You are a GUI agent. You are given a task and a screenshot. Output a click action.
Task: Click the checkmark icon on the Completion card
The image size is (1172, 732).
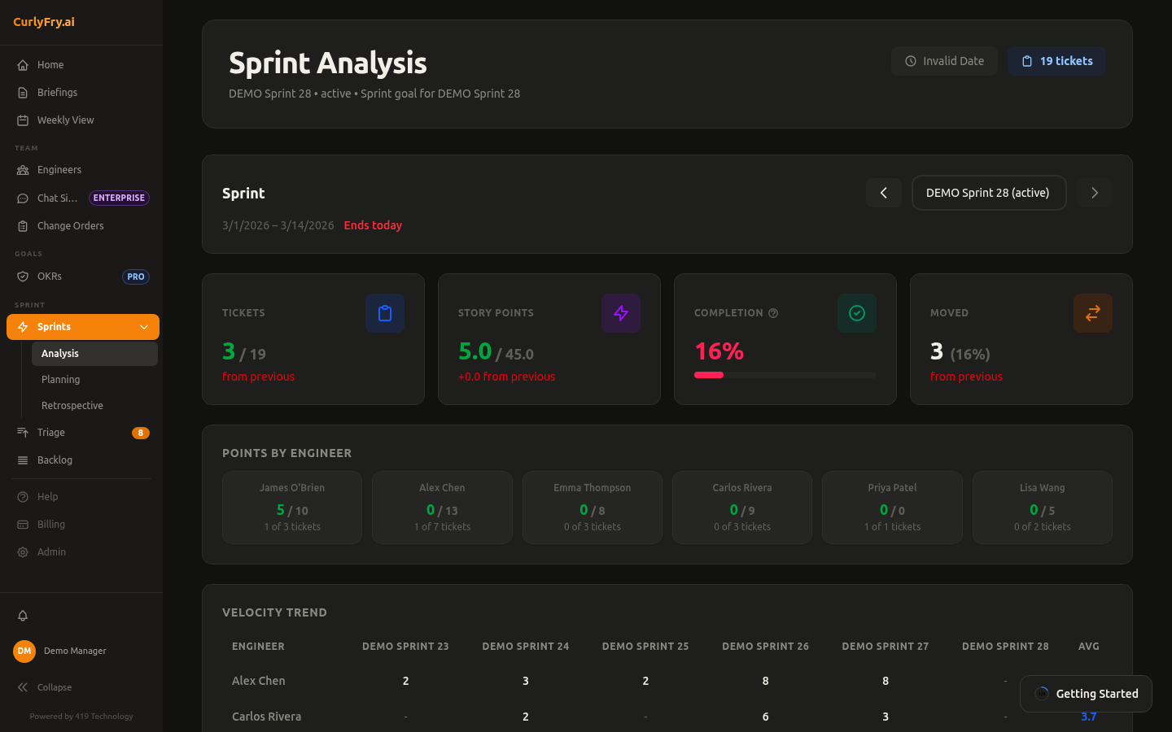pyautogui.click(x=857, y=313)
